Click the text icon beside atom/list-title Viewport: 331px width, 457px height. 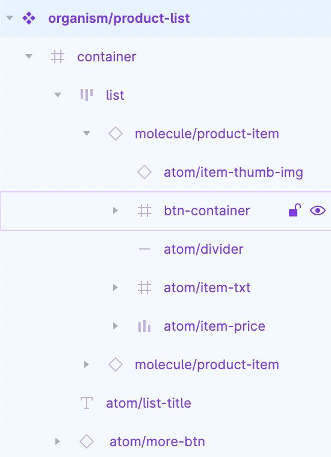[x=87, y=403]
